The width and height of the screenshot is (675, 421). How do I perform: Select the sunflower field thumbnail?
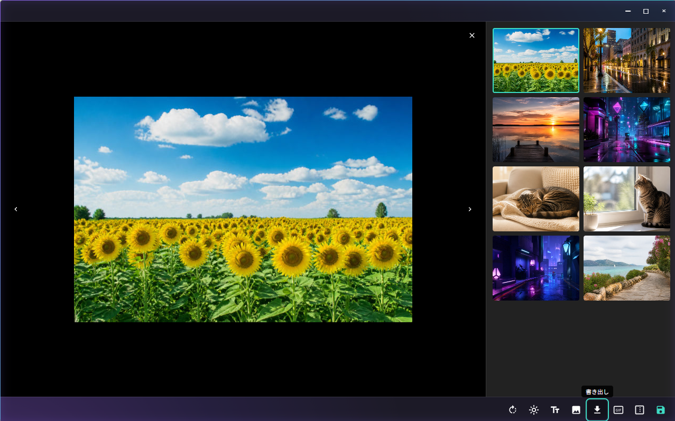(x=536, y=60)
